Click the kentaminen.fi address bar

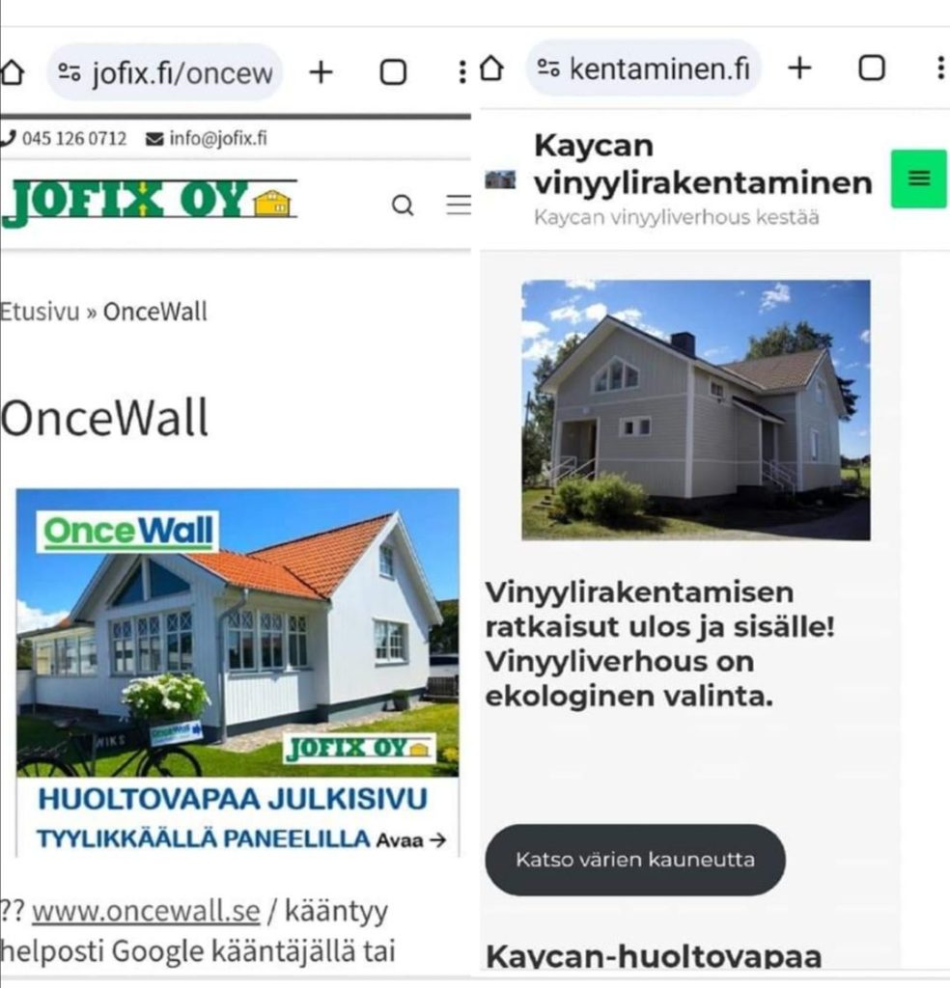[644, 69]
